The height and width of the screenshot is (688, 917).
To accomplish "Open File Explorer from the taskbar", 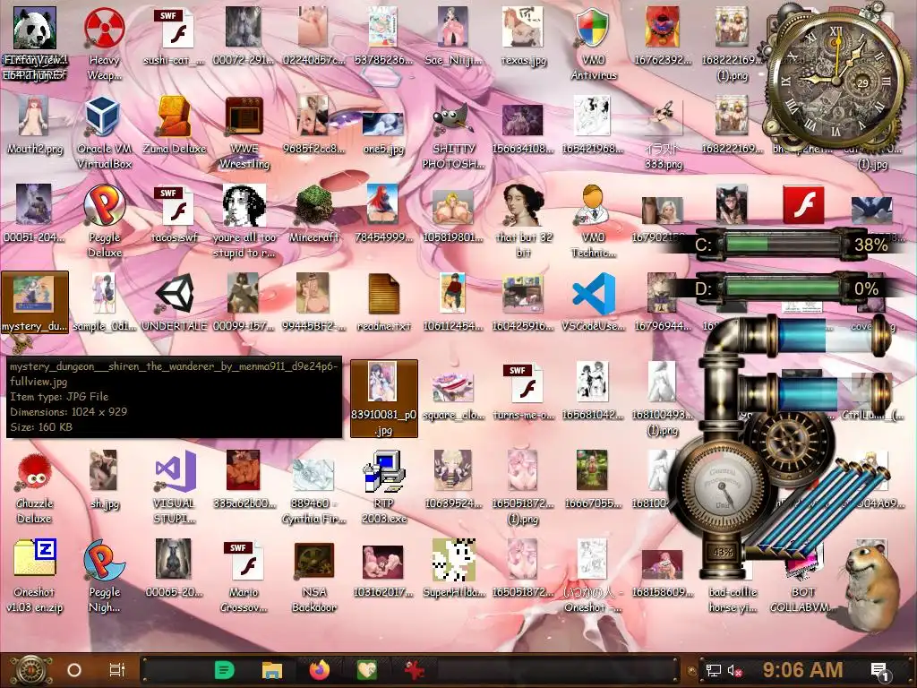I will [272, 670].
